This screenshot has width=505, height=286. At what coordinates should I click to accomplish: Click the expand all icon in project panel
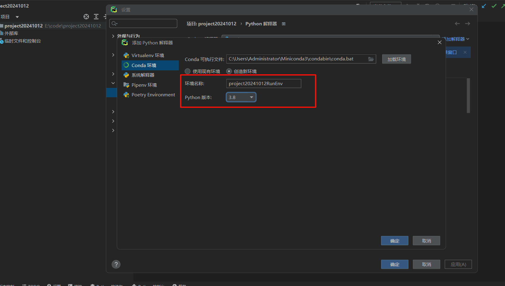point(96,17)
